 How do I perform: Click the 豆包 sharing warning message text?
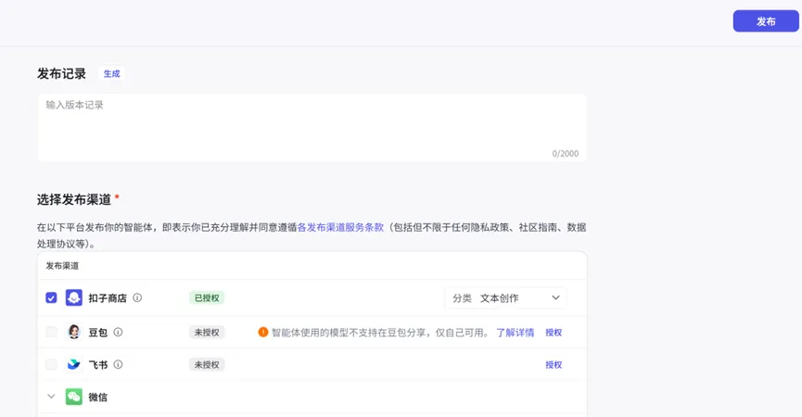point(380,333)
